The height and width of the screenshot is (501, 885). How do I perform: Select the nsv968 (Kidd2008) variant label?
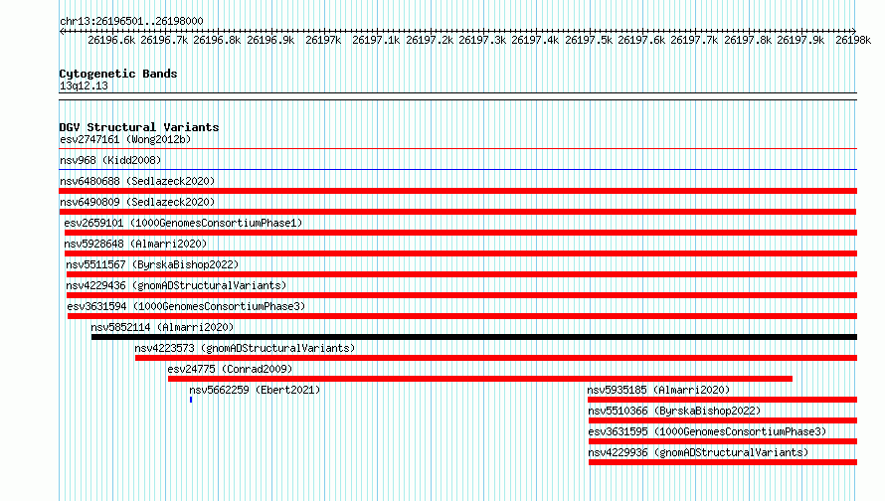click(110, 160)
